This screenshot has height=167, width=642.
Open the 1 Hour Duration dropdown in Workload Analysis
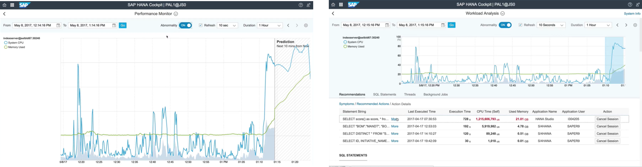(598, 25)
